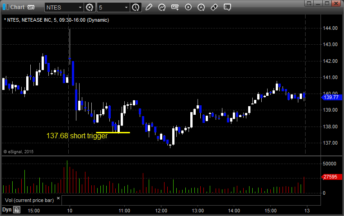The width and height of the screenshot is (344, 216).
Task: Open the chart comment bubble icon
Action: 227,7
